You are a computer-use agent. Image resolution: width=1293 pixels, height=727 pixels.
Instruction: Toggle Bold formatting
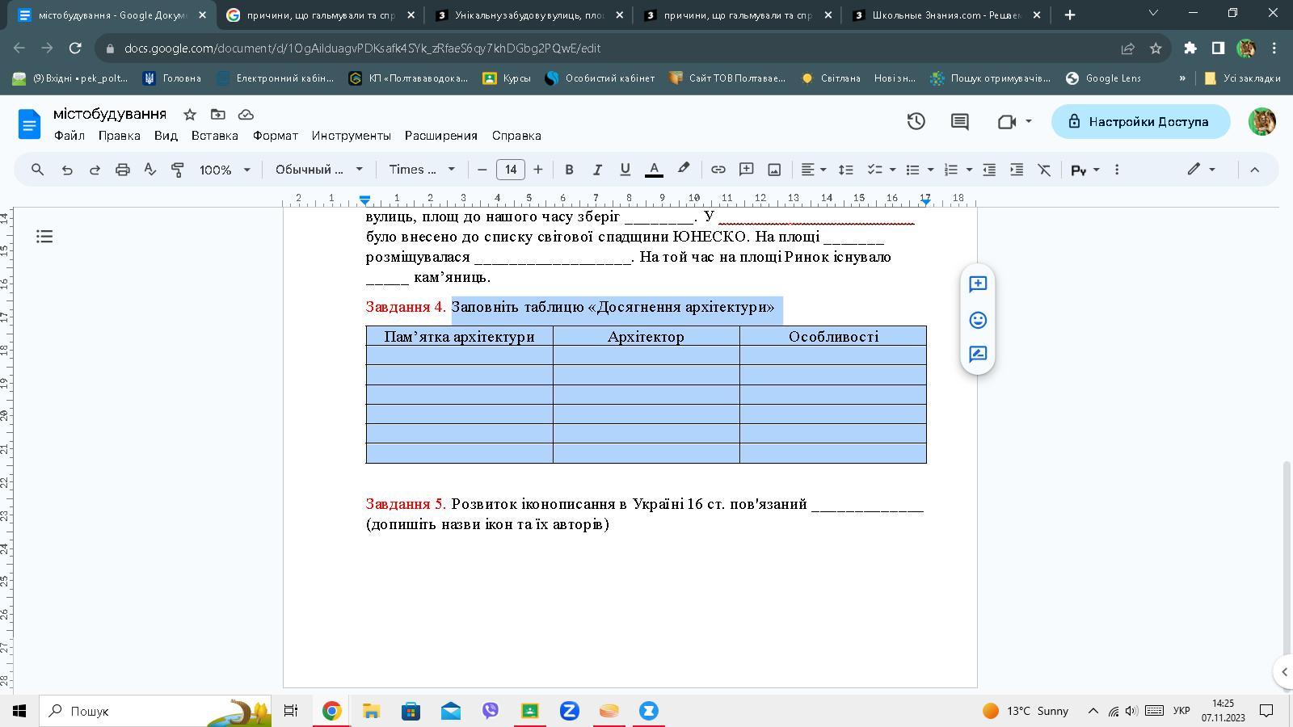(569, 170)
